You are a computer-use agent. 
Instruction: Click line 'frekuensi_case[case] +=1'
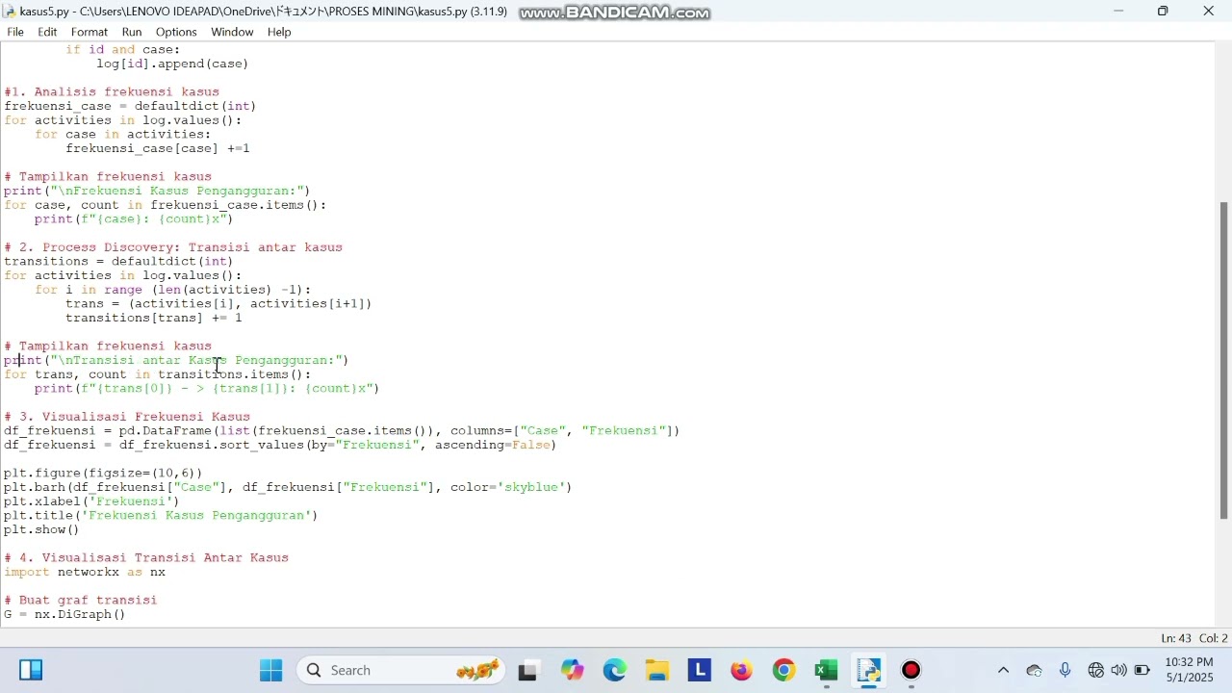[x=158, y=148]
